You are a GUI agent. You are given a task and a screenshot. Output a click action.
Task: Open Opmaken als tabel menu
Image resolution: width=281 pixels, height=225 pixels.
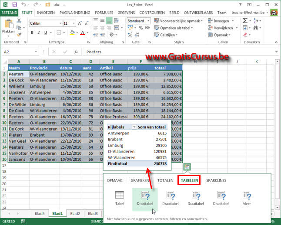pyautogui.click(x=174, y=28)
